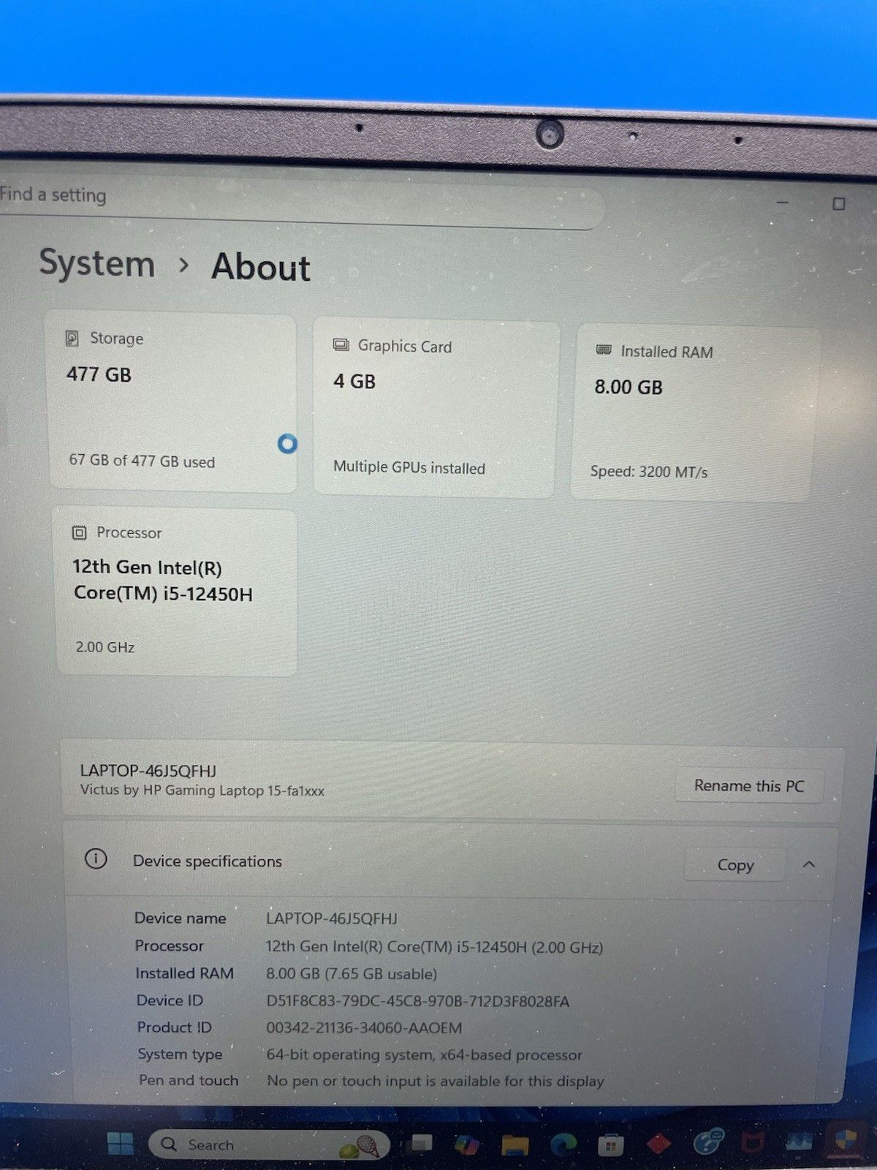Open the Processor i5-12450H card

(x=176, y=592)
